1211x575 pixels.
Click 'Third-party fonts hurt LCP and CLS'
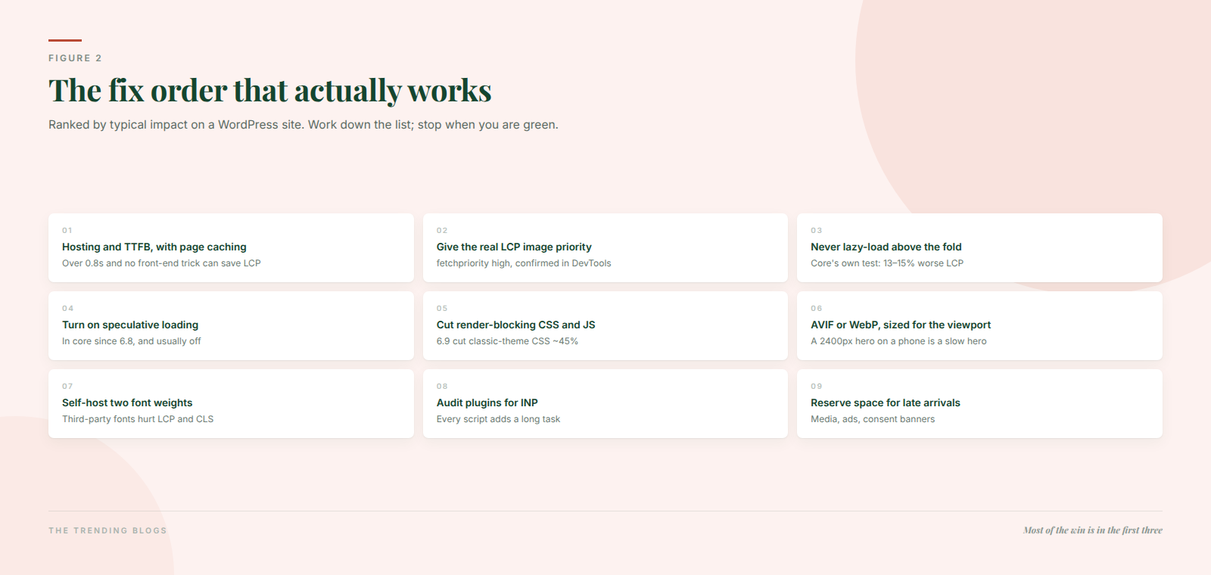[x=138, y=419]
